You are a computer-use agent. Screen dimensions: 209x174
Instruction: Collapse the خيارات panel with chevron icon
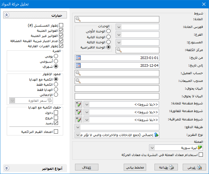(x=6, y=15)
